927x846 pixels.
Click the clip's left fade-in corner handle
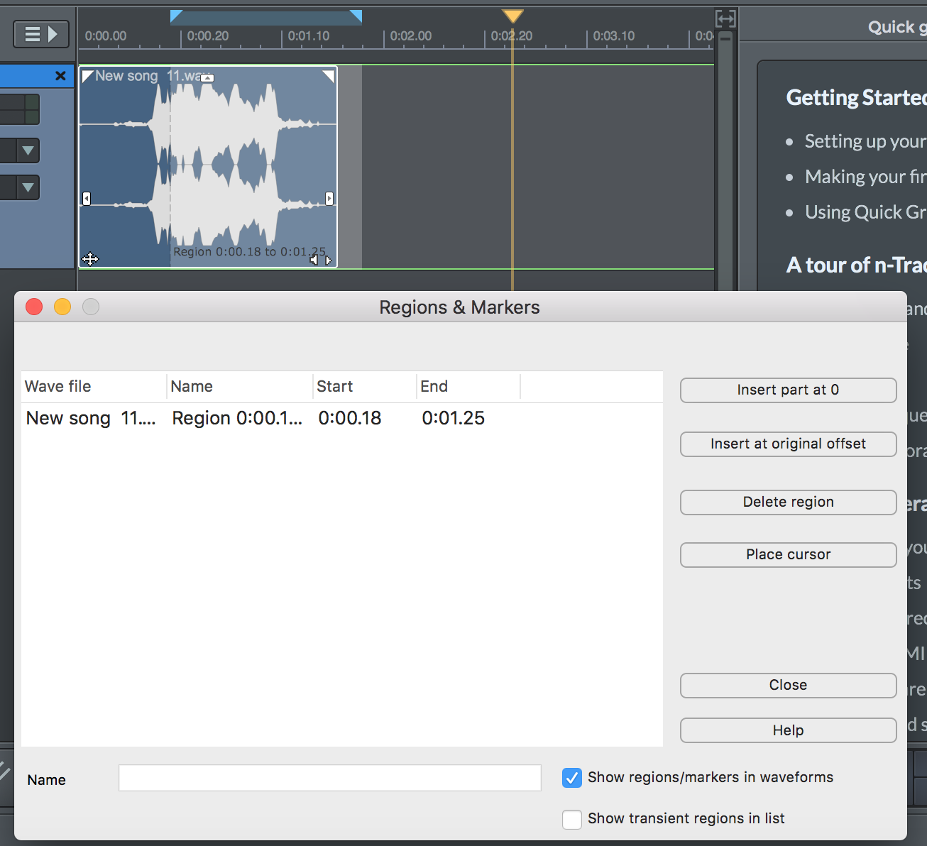[x=87, y=75]
